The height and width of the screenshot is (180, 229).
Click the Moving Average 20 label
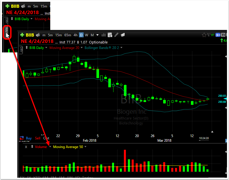pos(64,48)
